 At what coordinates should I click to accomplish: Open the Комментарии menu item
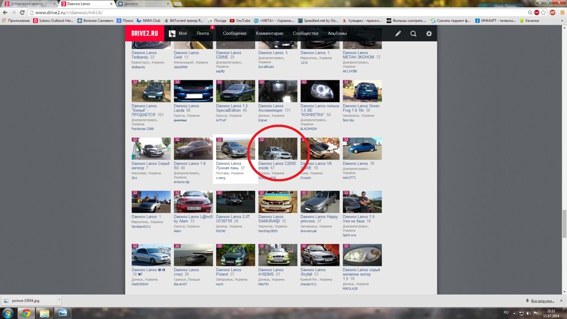click(x=269, y=33)
